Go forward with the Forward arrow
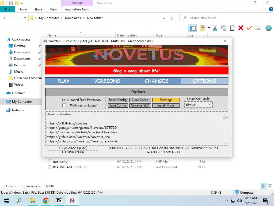 tap(13, 18)
